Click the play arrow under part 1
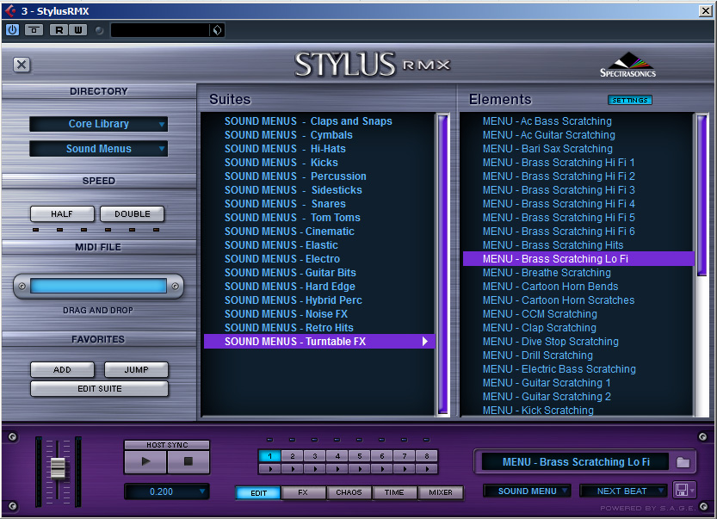Image resolution: width=717 pixels, height=519 pixels. pyautogui.click(x=269, y=469)
